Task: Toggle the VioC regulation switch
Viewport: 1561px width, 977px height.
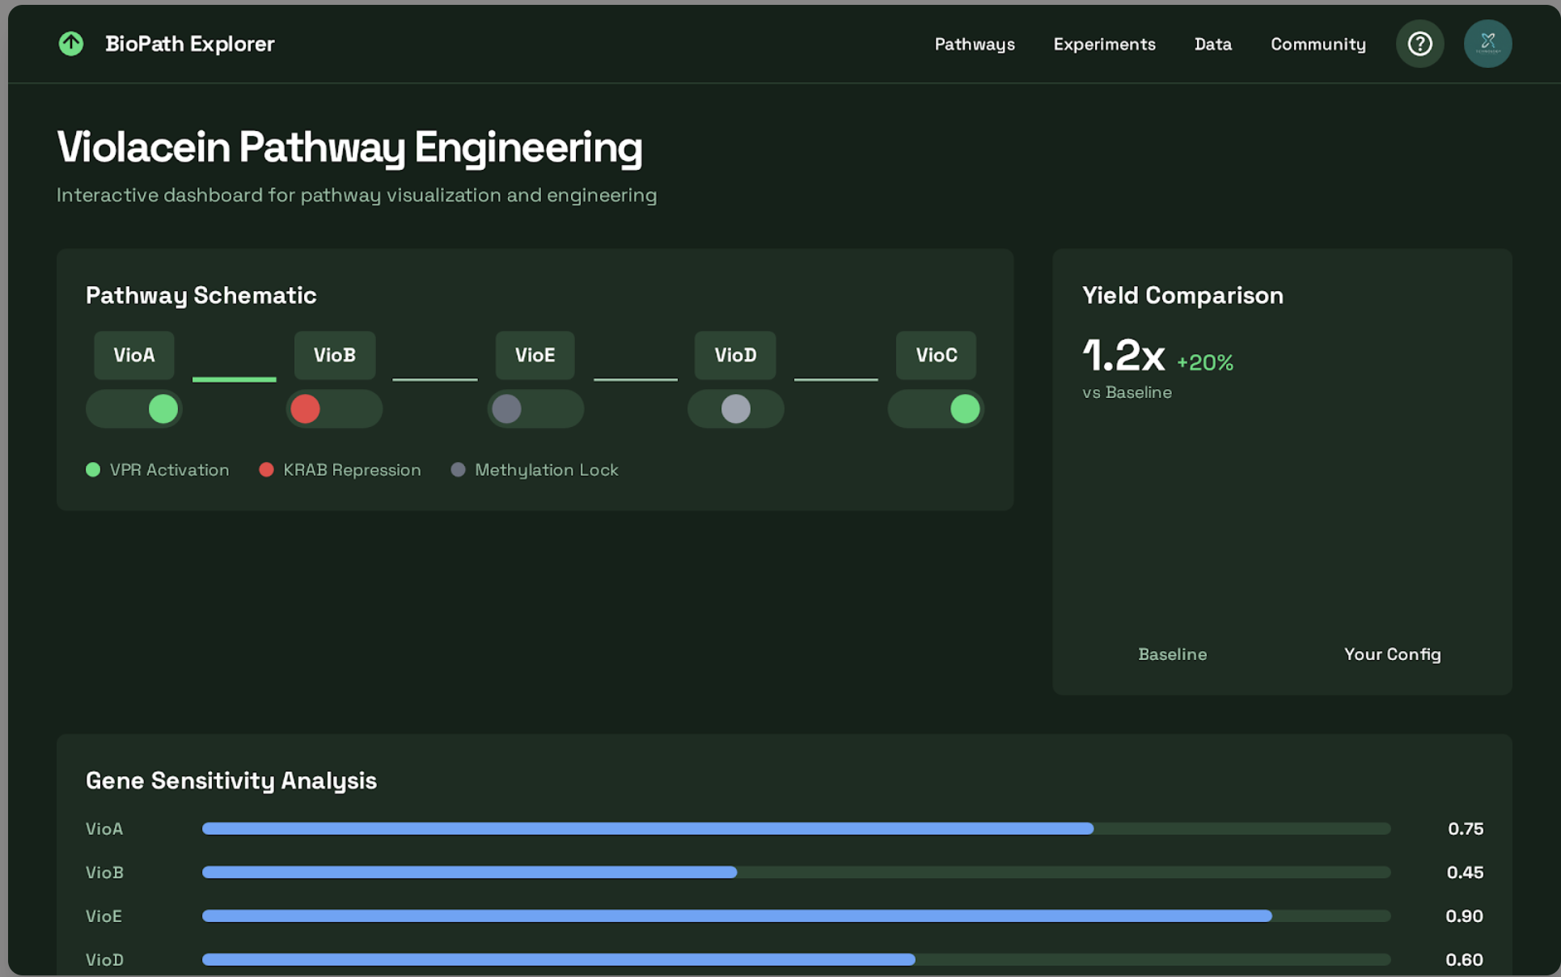Action: click(936, 409)
